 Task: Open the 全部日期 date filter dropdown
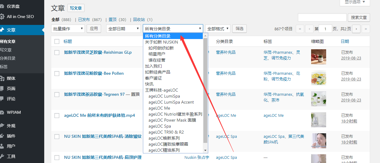point(123,29)
